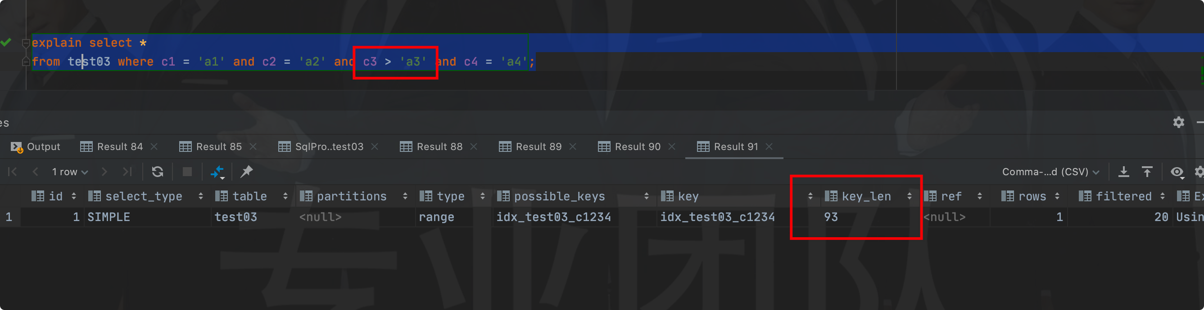Collapse the explain select code fold marker
The height and width of the screenshot is (310, 1204).
[26, 43]
